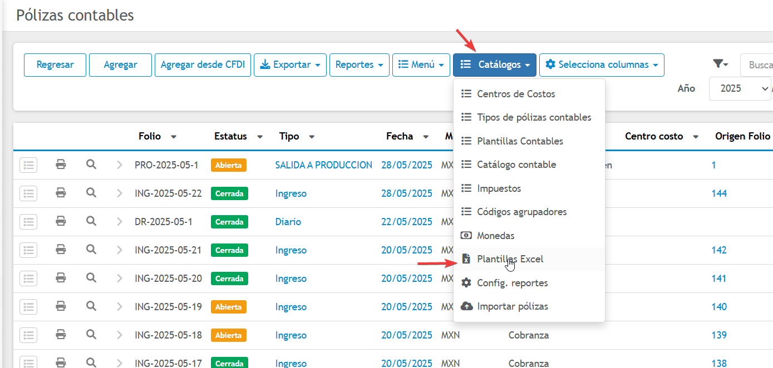View details magnifier for ING-2025-05-22
Image resolution: width=773 pixels, height=368 pixels.
coord(91,193)
